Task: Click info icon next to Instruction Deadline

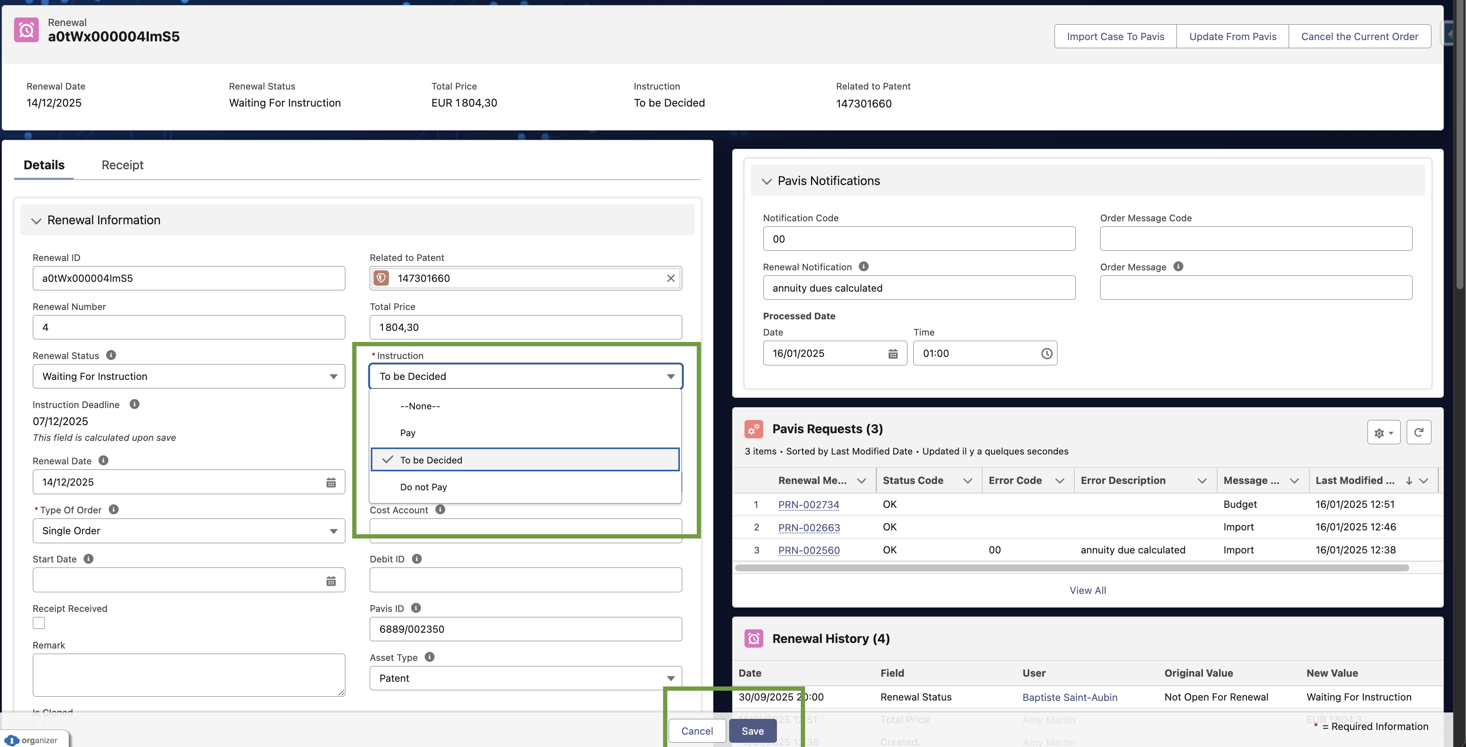Action: coord(134,404)
